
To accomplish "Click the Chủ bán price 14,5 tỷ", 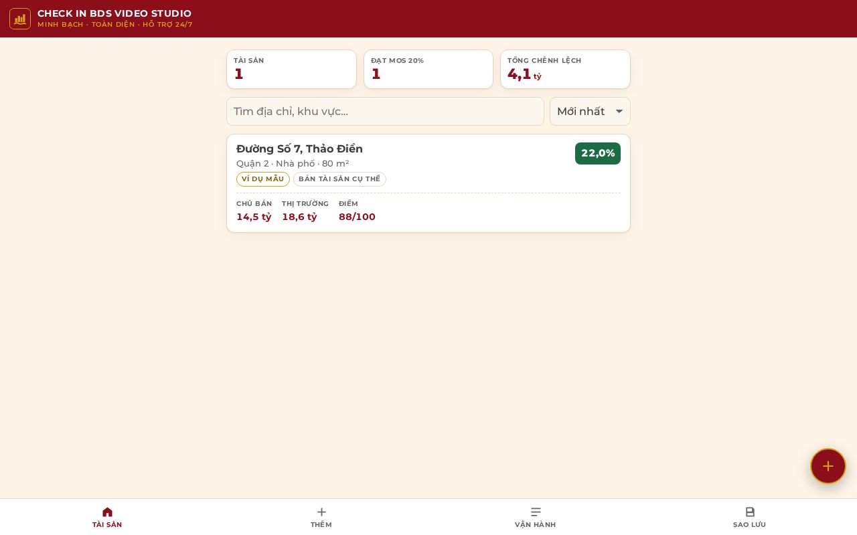I will tap(254, 217).
